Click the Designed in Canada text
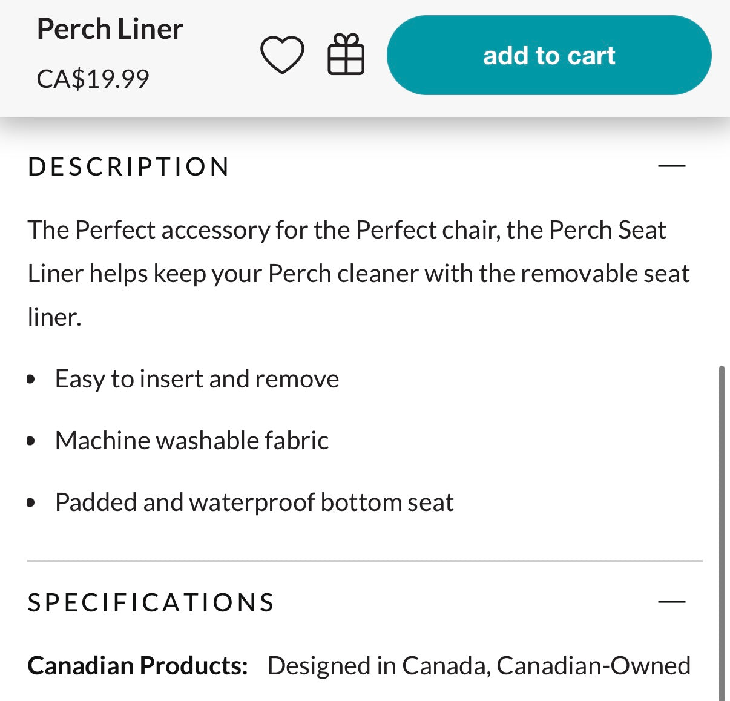The image size is (730, 701). pyautogui.click(x=478, y=665)
